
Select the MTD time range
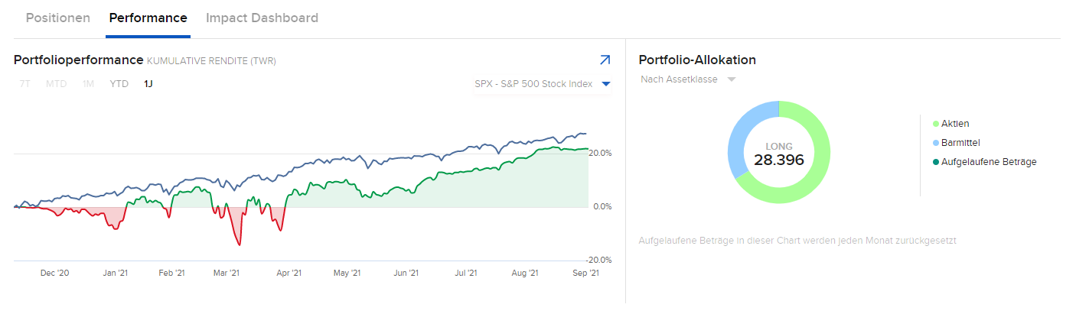click(56, 84)
